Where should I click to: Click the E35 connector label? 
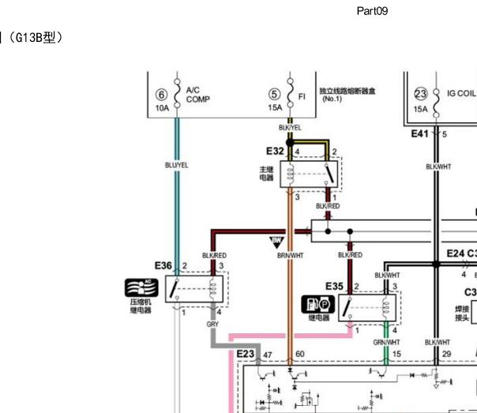pos(334,286)
